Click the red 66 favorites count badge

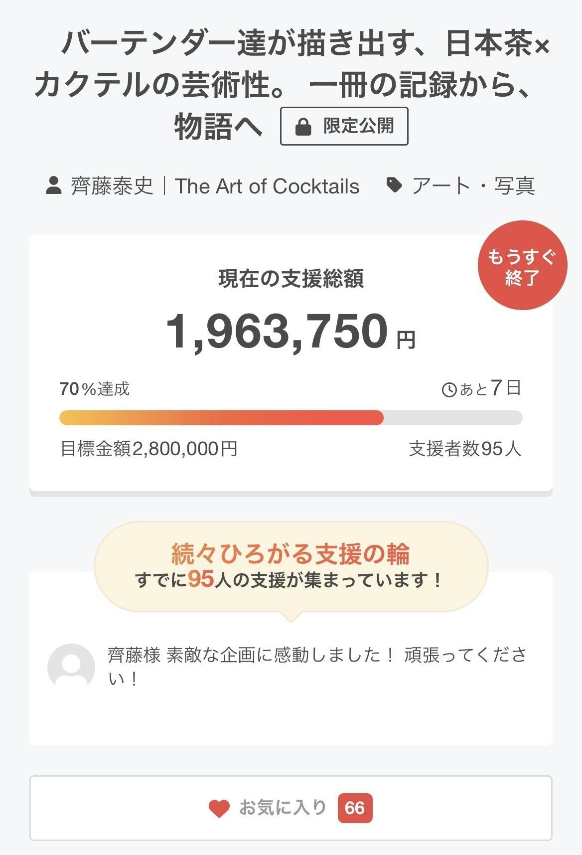point(354,808)
